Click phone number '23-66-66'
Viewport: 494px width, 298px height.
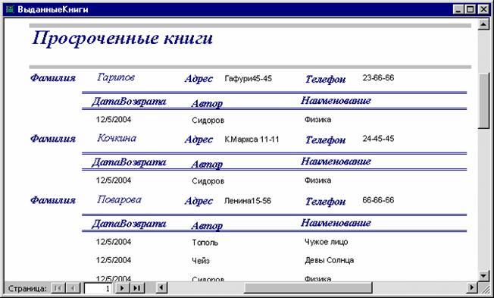click(378, 77)
